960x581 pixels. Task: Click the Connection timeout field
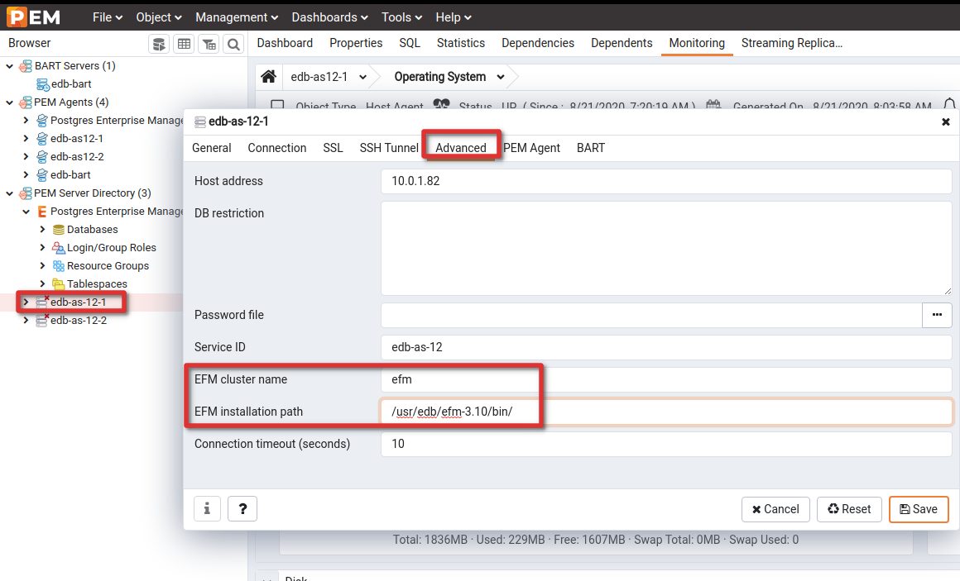tap(666, 444)
